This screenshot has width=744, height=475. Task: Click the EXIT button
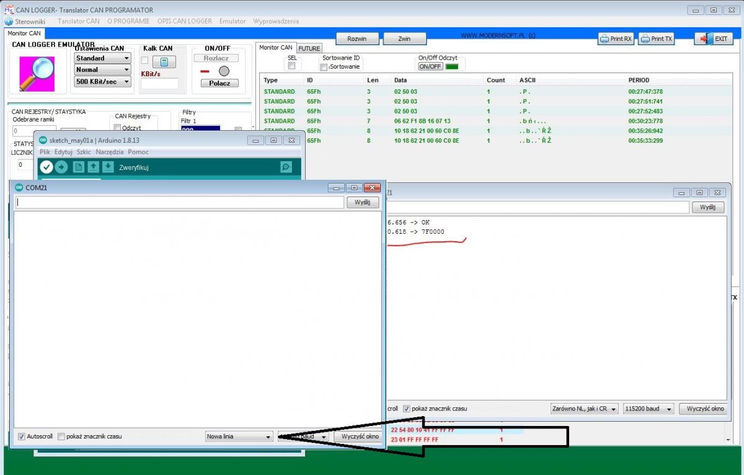714,38
